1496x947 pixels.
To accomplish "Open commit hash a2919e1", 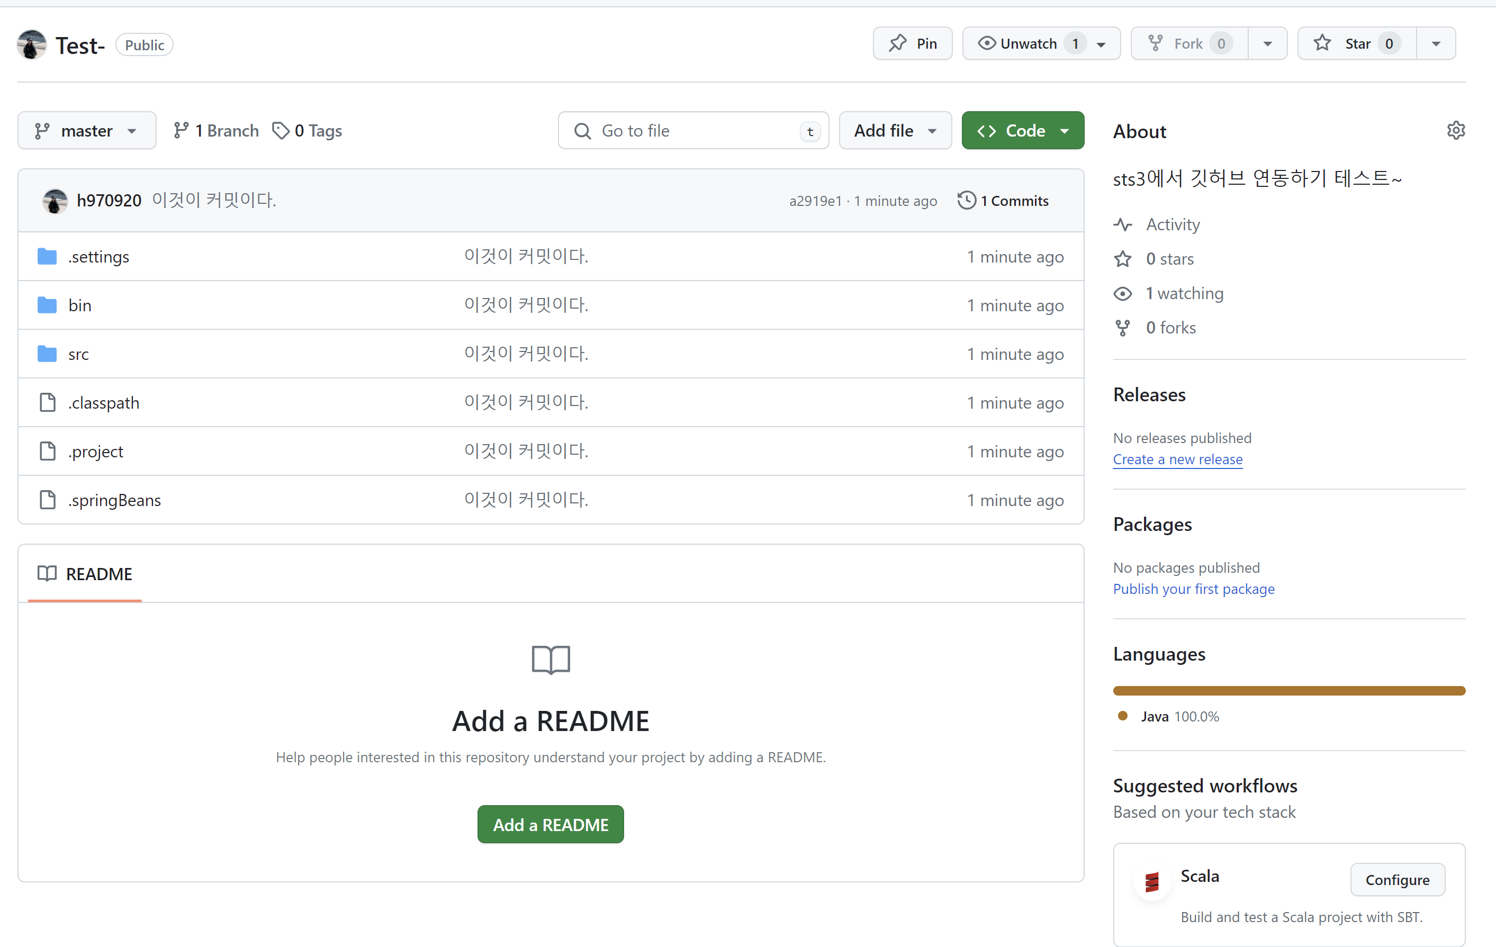I will (x=815, y=201).
